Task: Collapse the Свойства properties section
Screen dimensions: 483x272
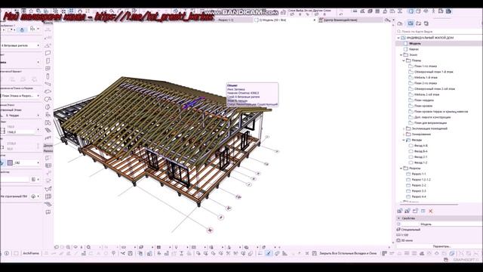Action: pyautogui.click(x=398, y=218)
